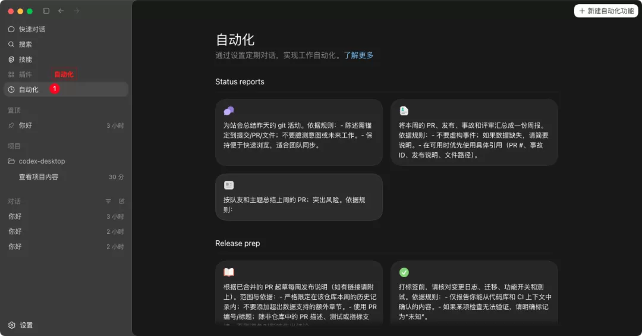This screenshot has width=642, height=336.
Task: Open the 你好 conversation from 3 小时
Action: click(66, 216)
